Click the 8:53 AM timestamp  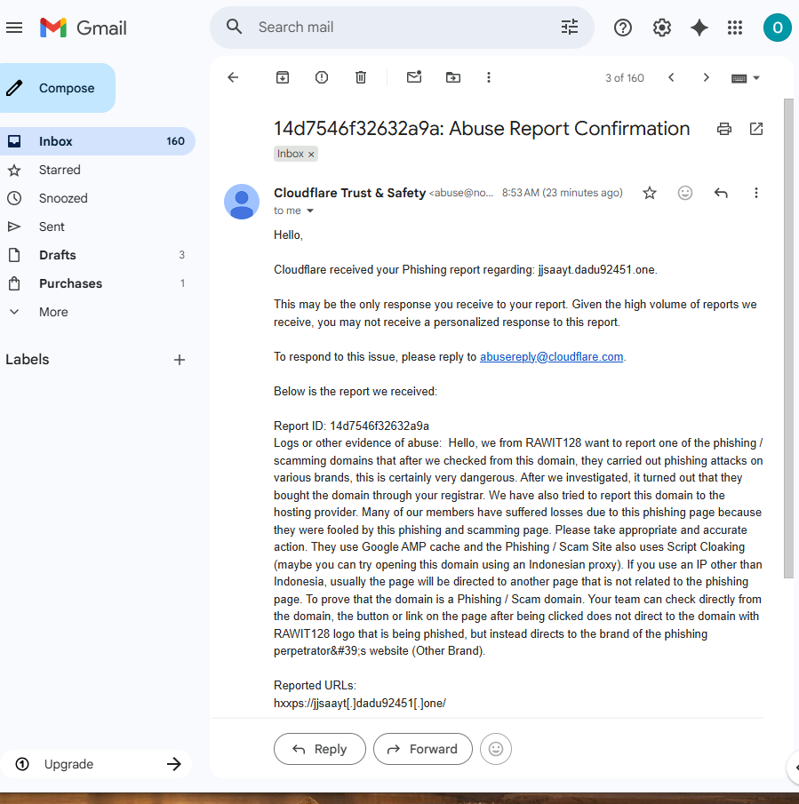pyautogui.click(x=562, y=193)
